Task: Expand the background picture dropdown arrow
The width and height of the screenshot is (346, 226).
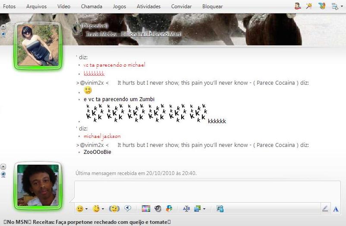Action: pos(204,209)
